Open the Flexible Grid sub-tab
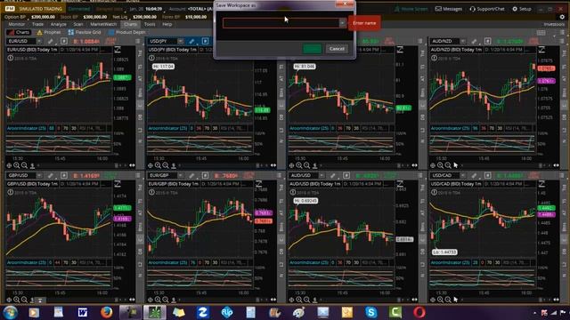This screenshot has height=320, width=570. point(85,32)
